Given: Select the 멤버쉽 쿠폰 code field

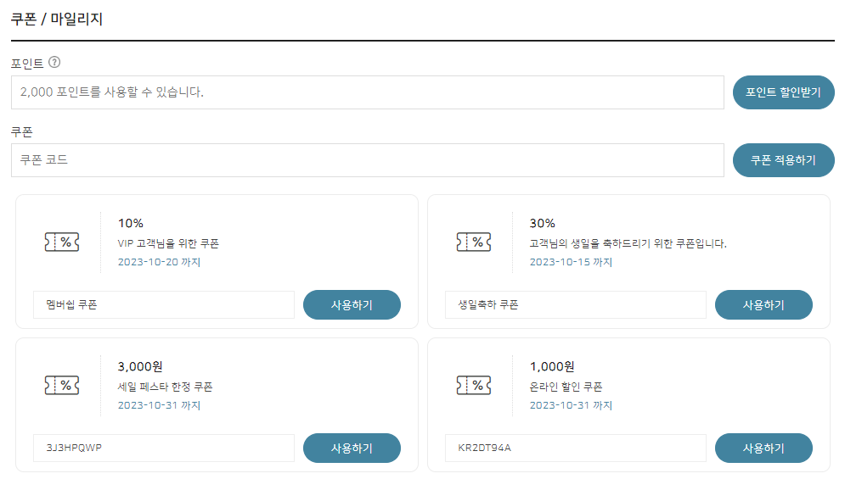Looking at the screenshot, I should coord(164,305).
